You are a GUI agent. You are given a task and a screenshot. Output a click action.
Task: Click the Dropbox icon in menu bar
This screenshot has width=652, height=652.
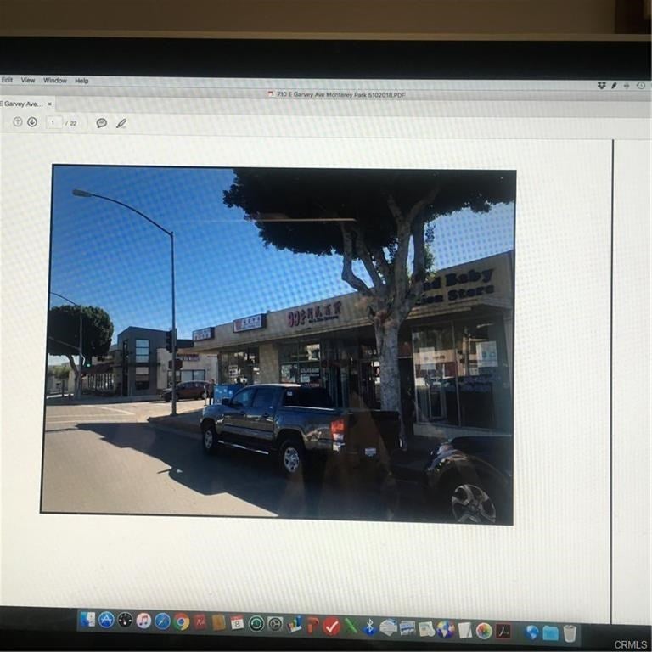coord(602,86)
